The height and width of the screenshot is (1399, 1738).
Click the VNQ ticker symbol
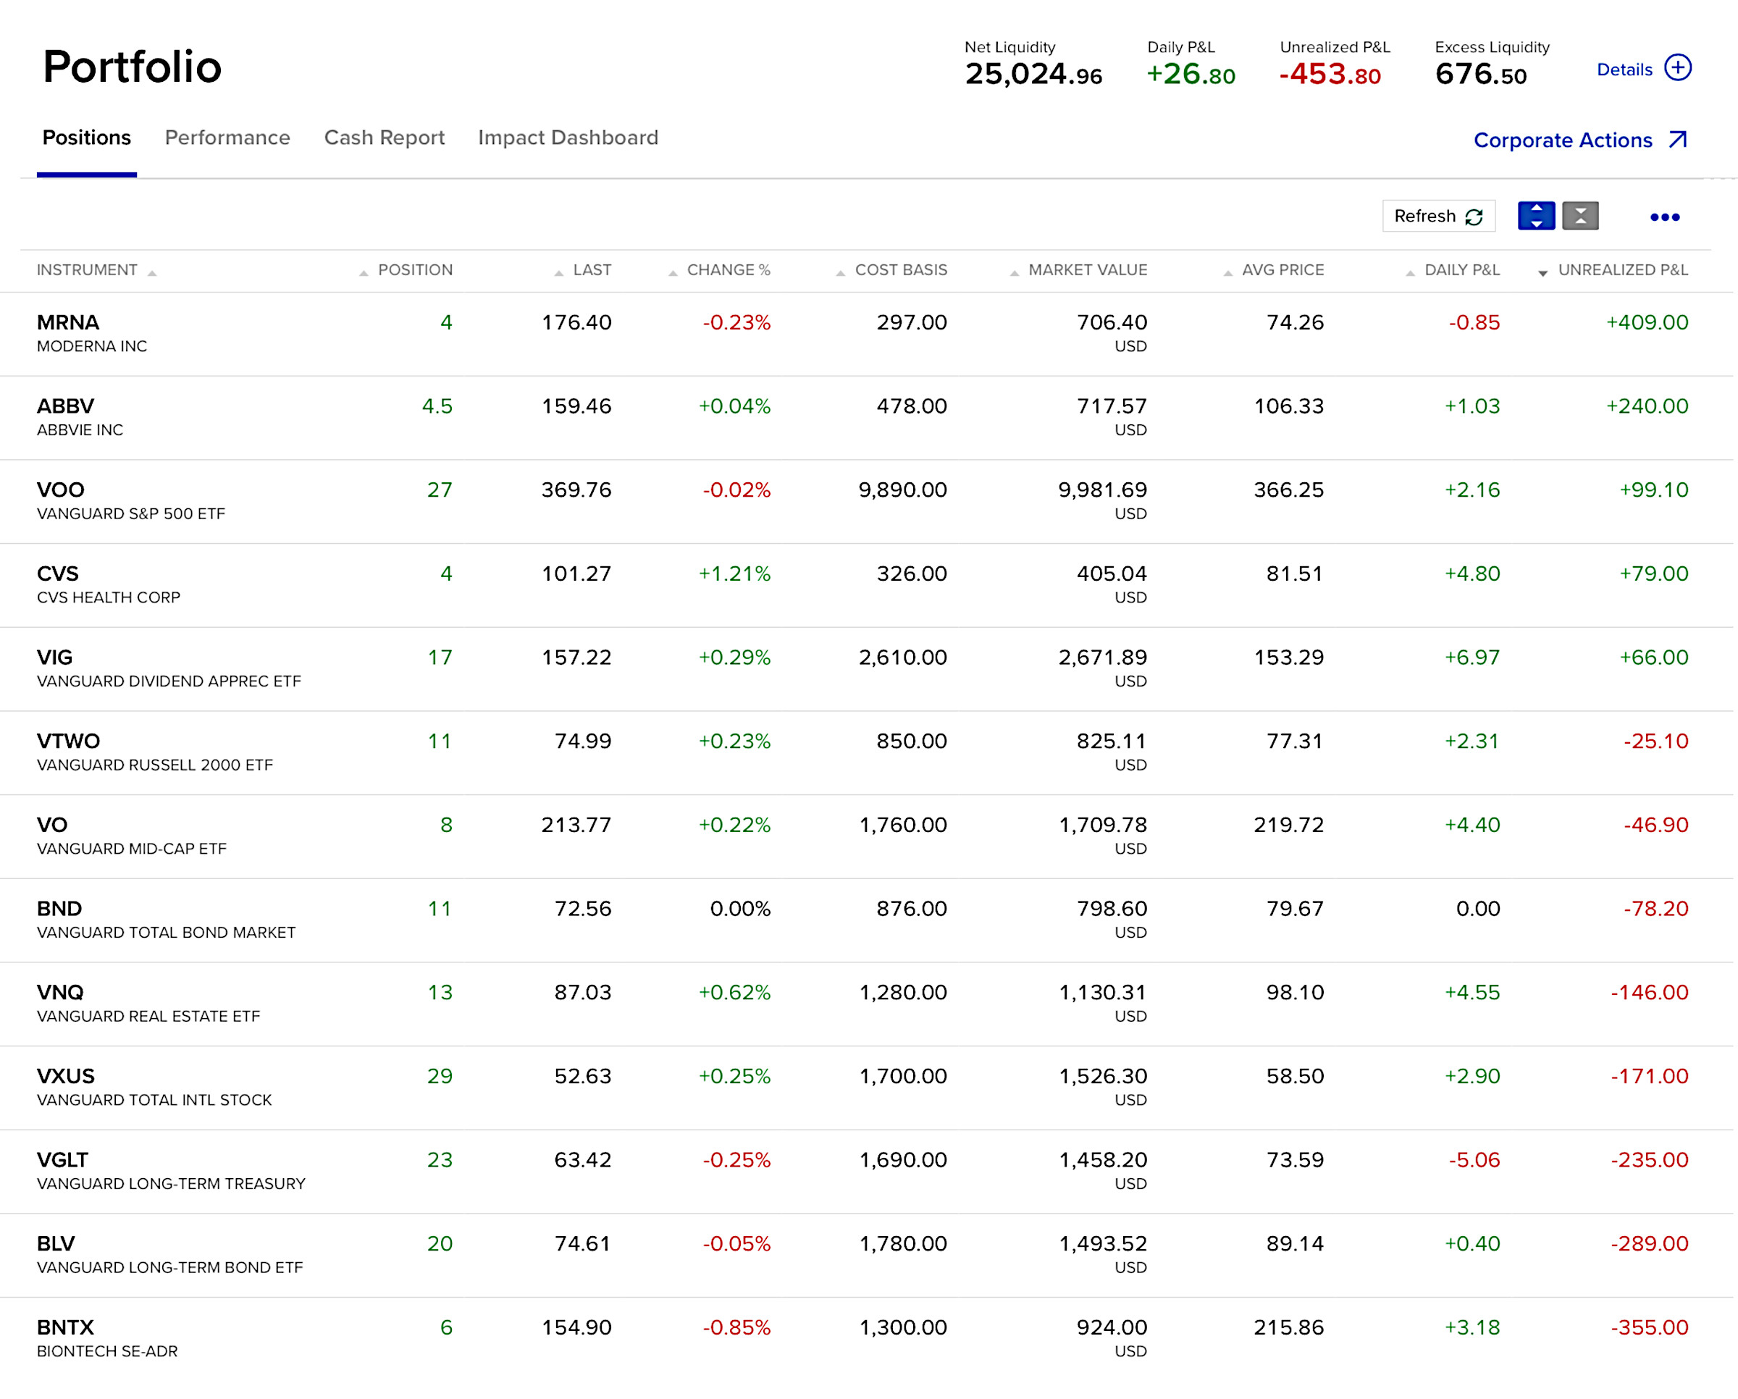click(x=60, y=993)
